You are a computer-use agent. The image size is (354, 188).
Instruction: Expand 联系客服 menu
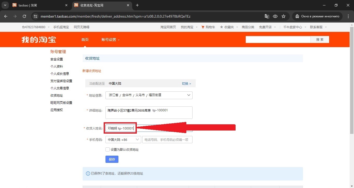[318, 27]
